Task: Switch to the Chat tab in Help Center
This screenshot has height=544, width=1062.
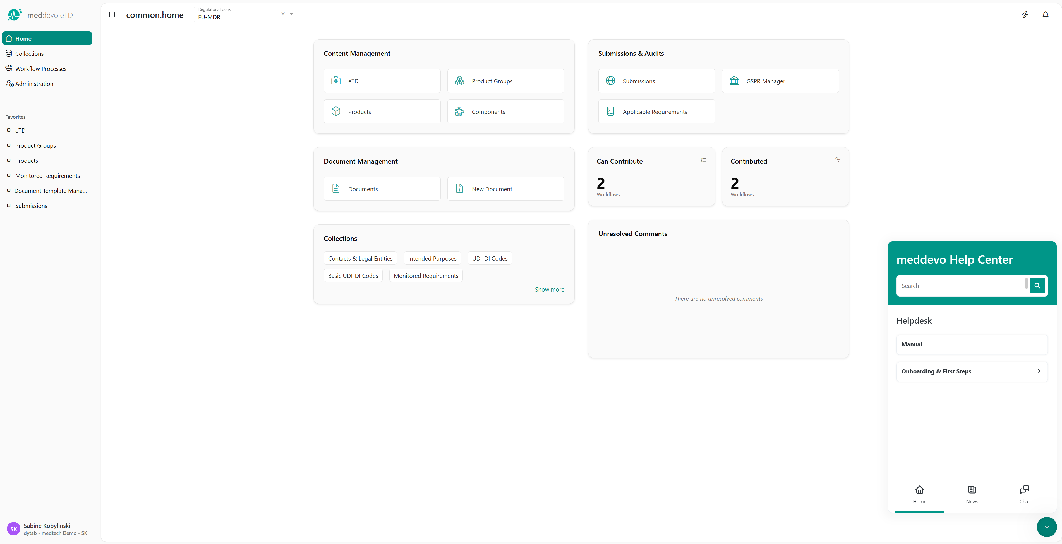Action: coord(1024,494)
